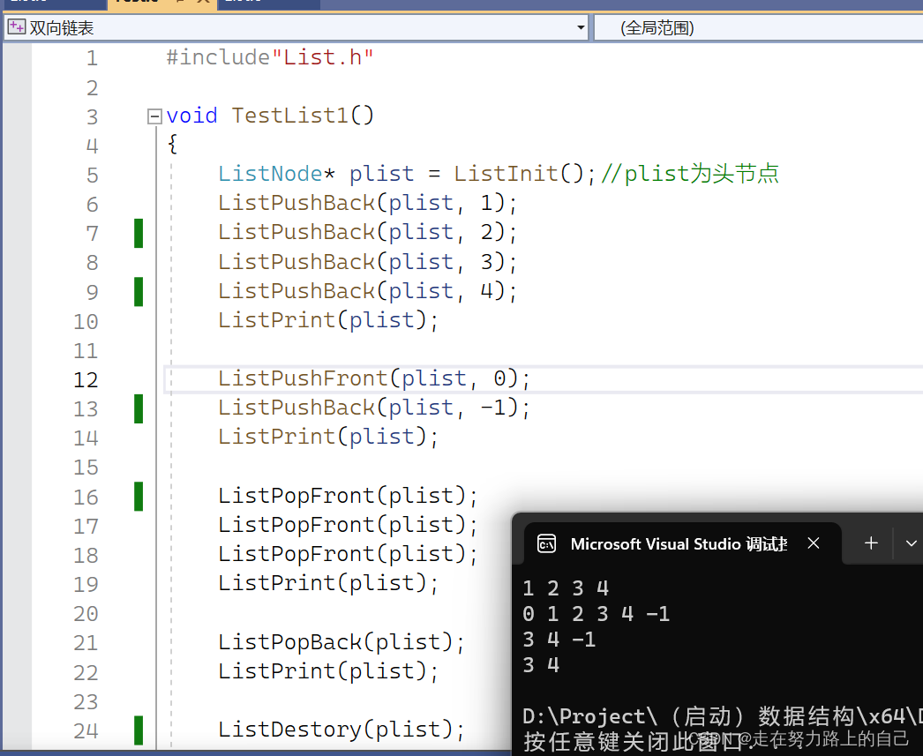Click ListPopFront(plist) on line 18

(348, 554)
